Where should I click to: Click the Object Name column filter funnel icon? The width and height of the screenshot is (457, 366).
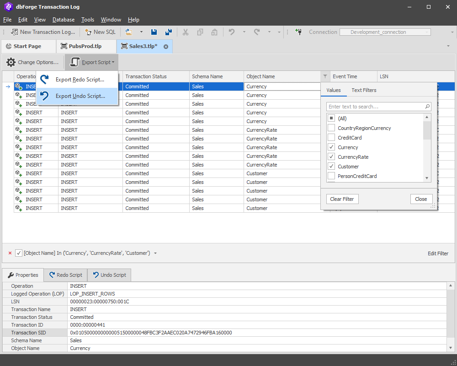pos(325,76)
